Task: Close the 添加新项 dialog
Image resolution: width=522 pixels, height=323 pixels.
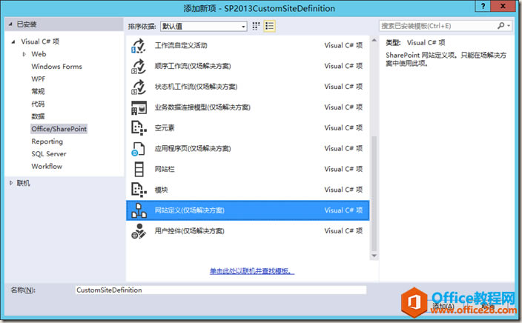Action: 503,6
